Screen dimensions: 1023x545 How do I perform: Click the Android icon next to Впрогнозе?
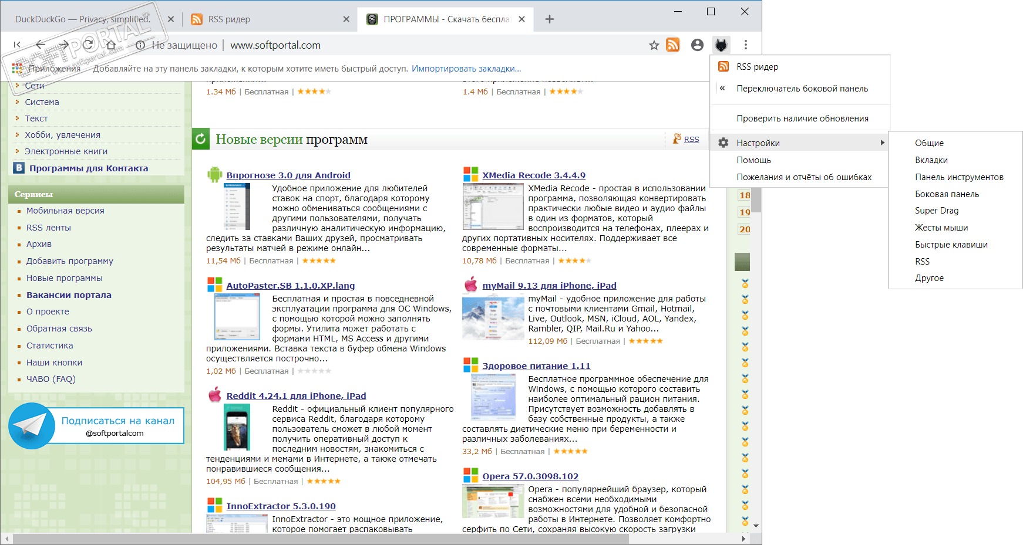(214, 175)
